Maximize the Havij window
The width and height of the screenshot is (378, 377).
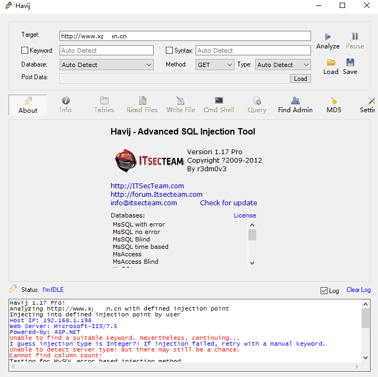click(x=342, y=5)
